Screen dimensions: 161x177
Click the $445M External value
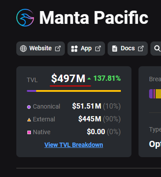(90, 119)
